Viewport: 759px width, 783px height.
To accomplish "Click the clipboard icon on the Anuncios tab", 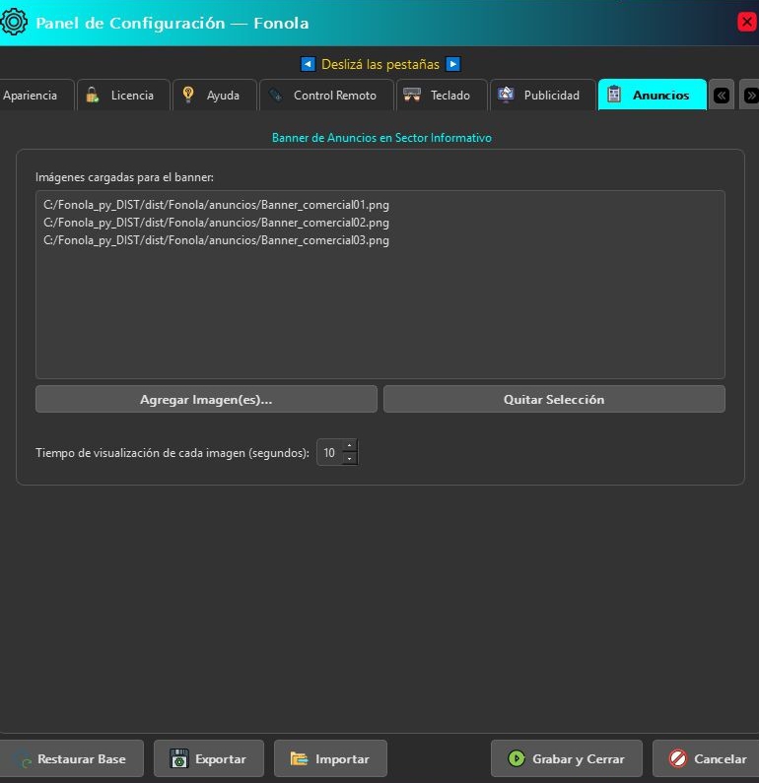I will (614, 95).
